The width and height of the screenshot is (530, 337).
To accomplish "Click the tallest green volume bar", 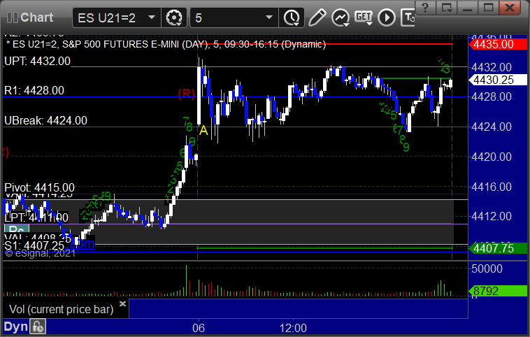I will 186,280.
